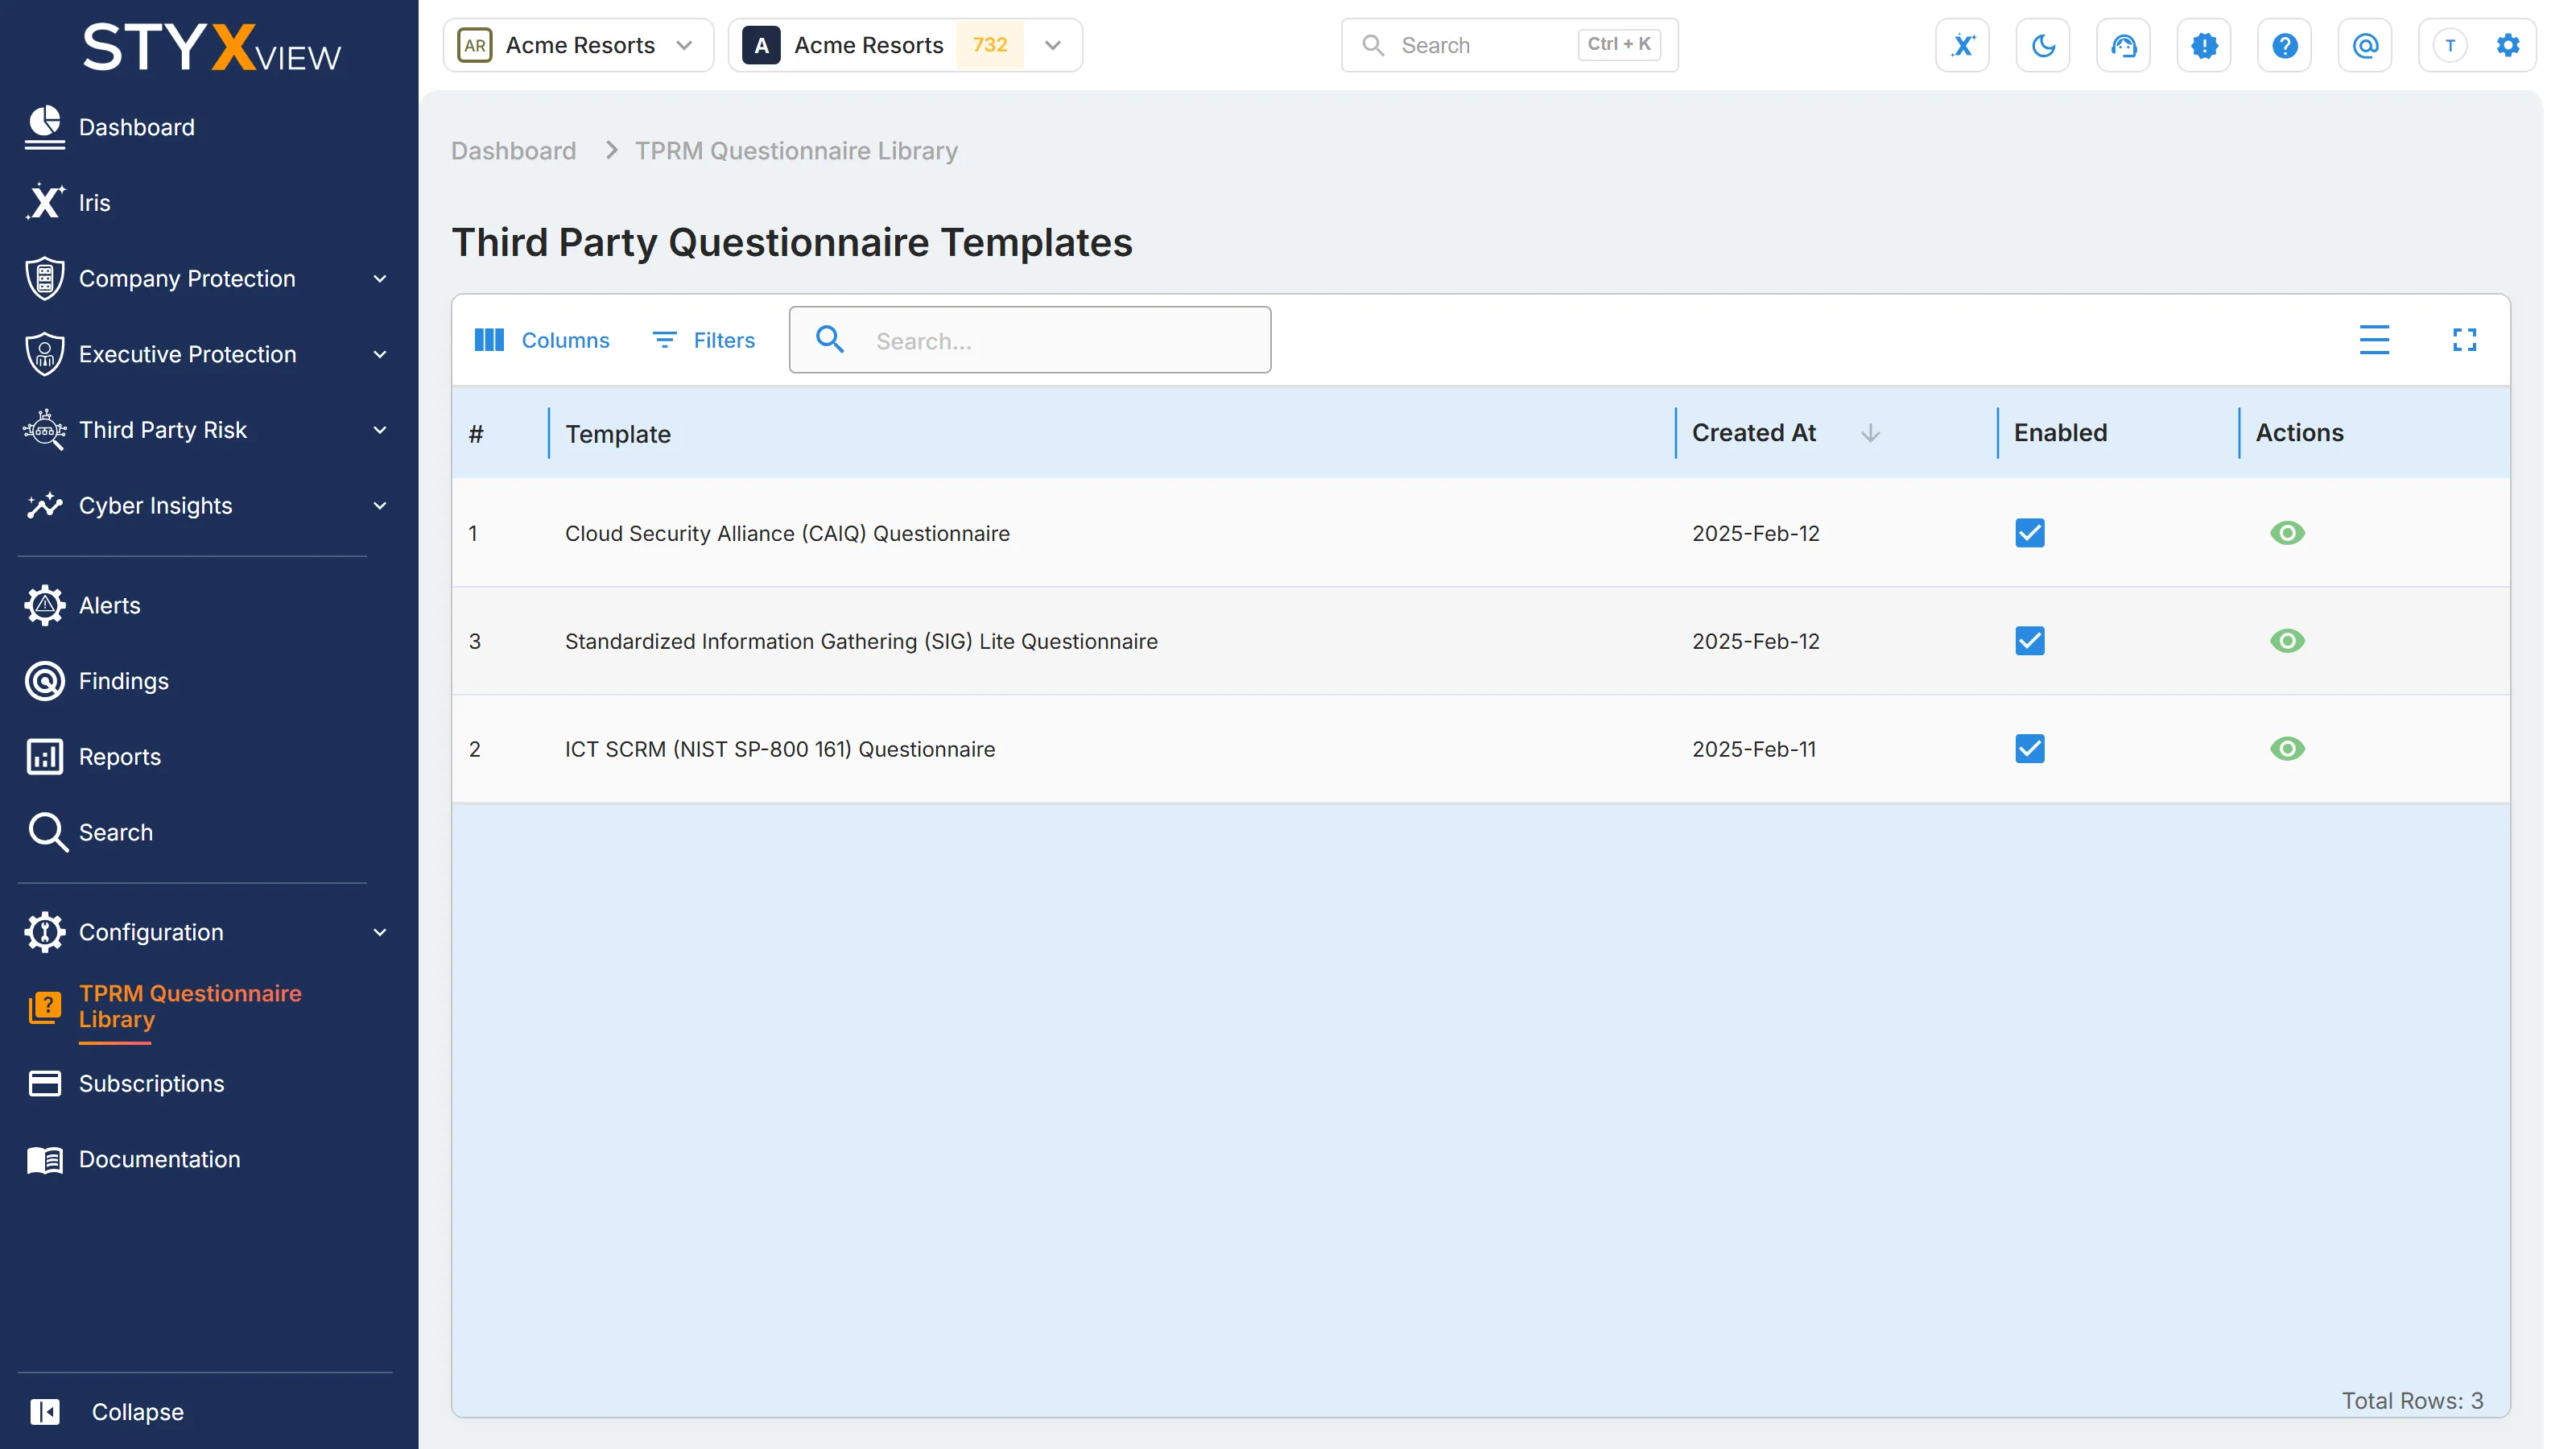Click the TPRM Questionnaire Library icon
Screen dimensions: 2576x1449
pyautogui.click(x=45, y=1006)
